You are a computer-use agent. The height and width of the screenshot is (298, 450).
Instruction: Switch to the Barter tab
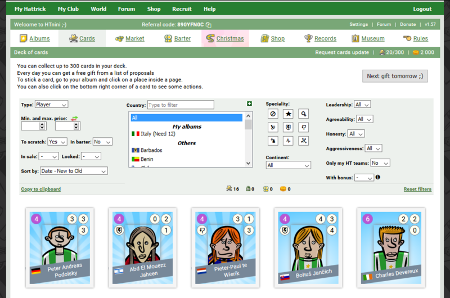coord(177,38)
